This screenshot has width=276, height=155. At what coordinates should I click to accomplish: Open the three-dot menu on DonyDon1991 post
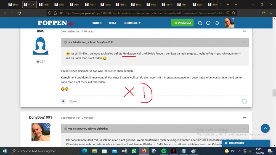[x=245, y=118]
